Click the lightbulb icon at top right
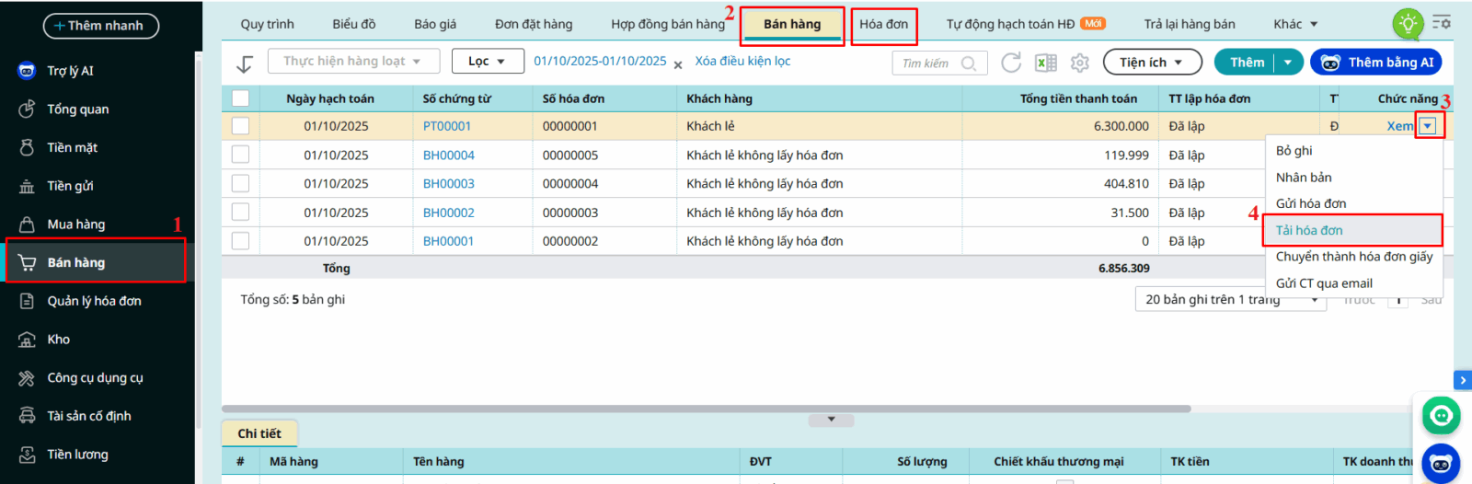Screen dimensions: 1472x484 click(1408, 24)
